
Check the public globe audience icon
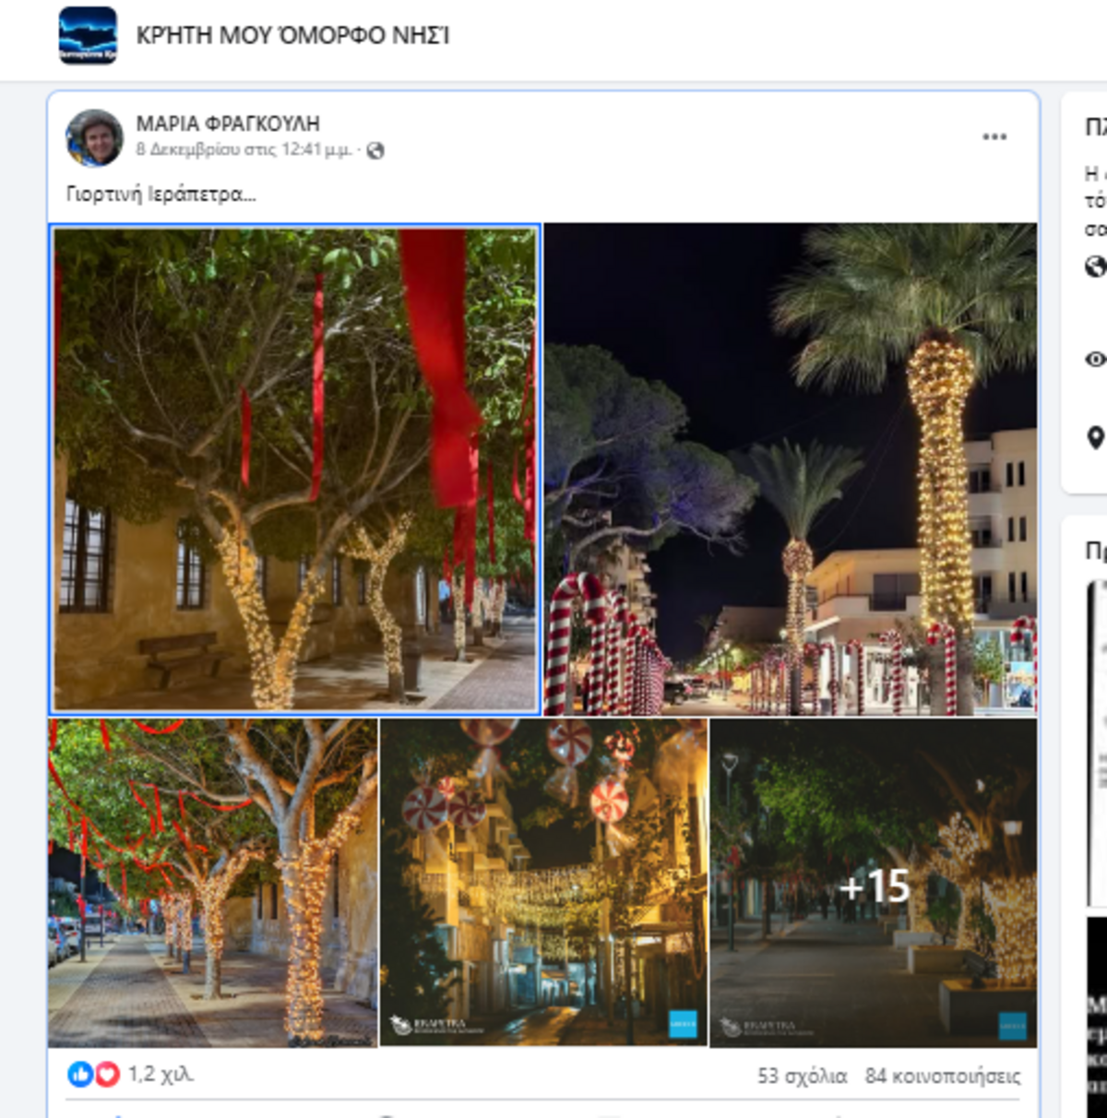coord(375,150)
